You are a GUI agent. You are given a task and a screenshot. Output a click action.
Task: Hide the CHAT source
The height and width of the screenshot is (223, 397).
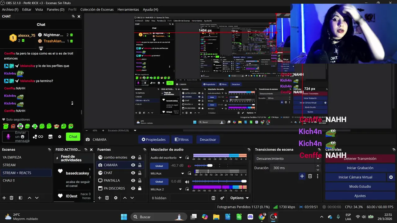133,173
